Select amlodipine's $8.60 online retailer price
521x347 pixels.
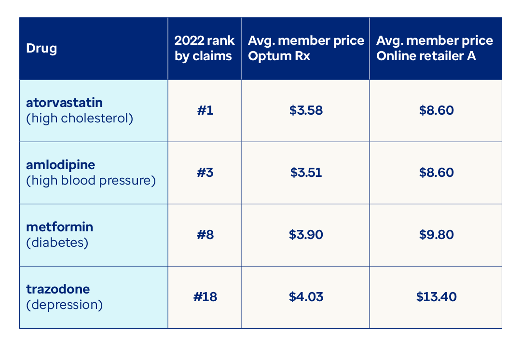click(436, 173)
